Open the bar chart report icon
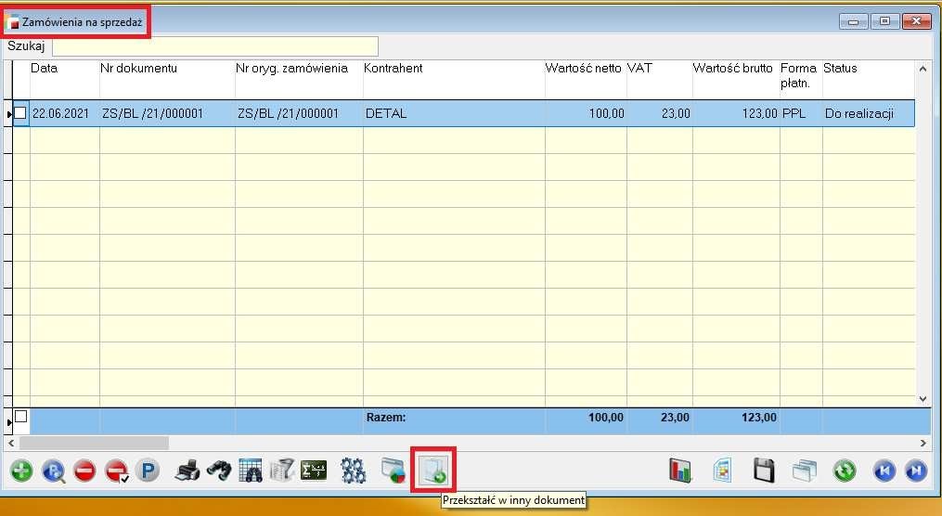 pyautogui.click(x=680, y=471)
